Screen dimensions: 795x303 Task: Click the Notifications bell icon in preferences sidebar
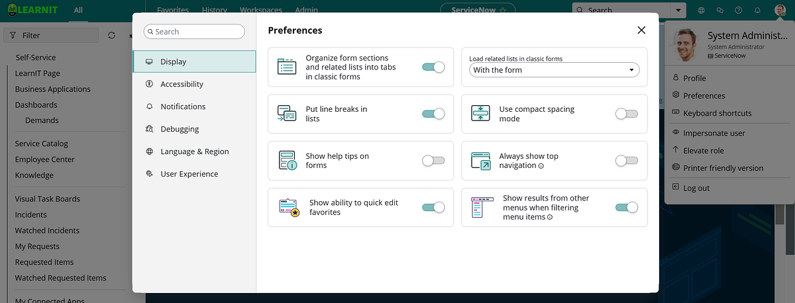[x=149, y=107]
